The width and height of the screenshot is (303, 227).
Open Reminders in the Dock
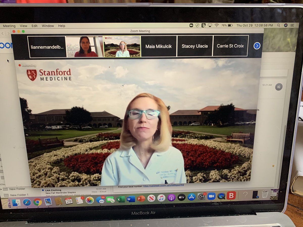click(x=80, y=201)
